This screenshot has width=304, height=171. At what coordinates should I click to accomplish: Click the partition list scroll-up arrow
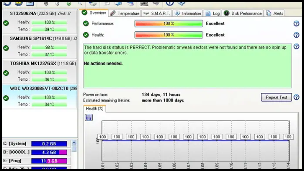click(74, 143)
